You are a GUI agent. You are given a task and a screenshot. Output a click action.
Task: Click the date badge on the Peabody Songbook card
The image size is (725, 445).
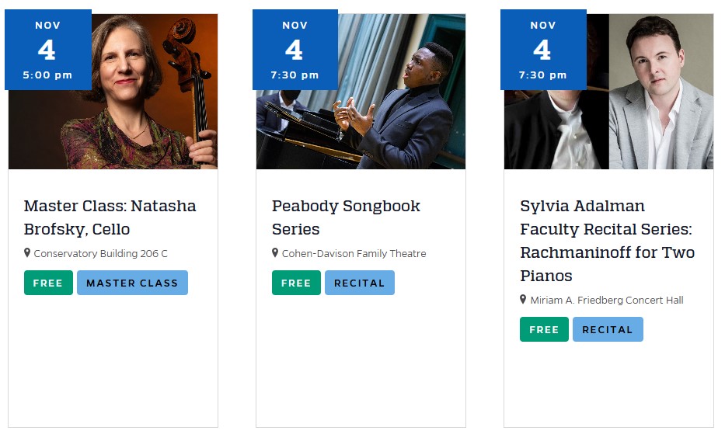click(x=295, y=50)
